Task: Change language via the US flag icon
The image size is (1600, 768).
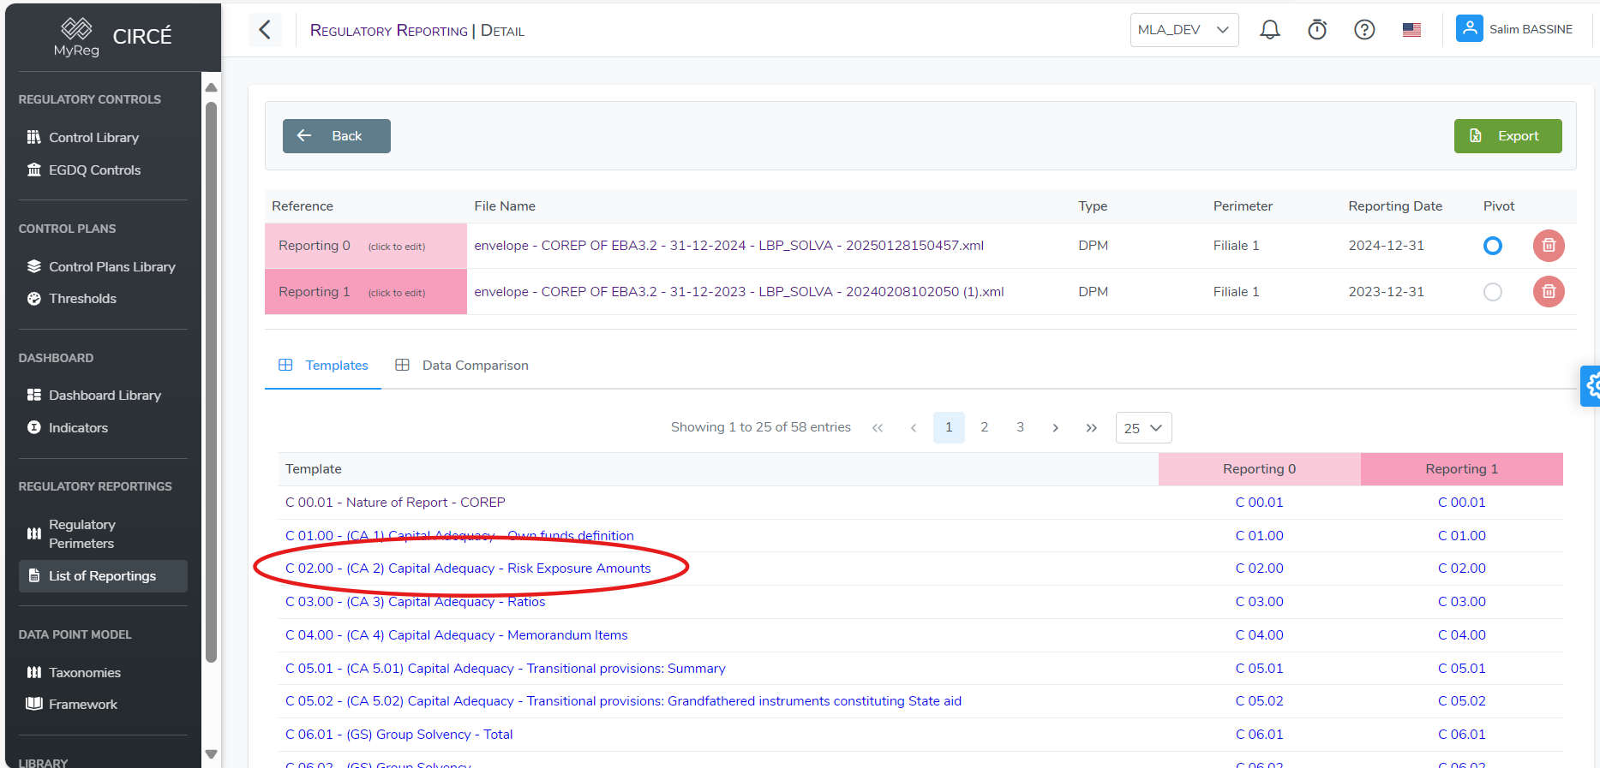Action: (x=1411, y=30)
